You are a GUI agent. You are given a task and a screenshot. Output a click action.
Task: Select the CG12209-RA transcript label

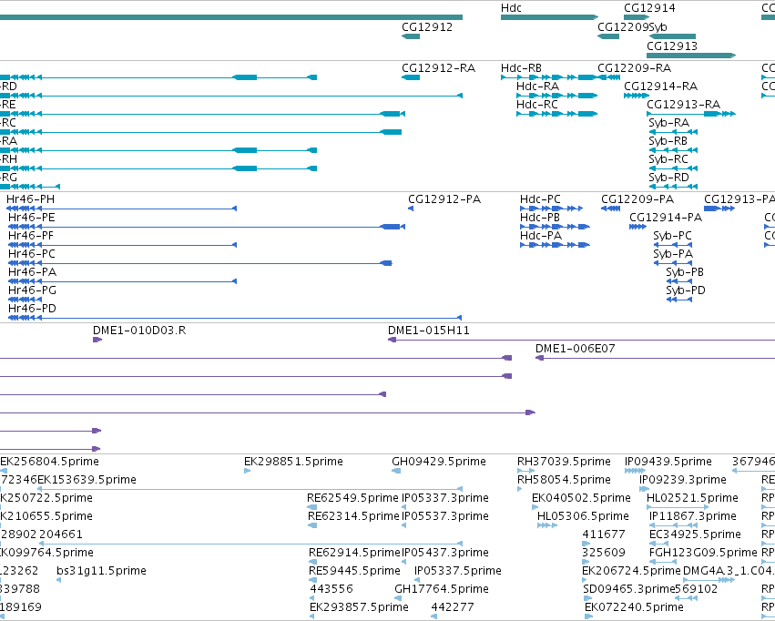[x=634, y=68]
